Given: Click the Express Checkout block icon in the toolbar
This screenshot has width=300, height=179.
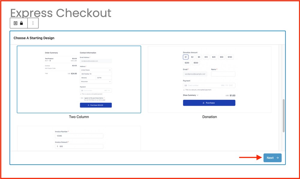Looking at the screenshot, I should pos(15,23).
